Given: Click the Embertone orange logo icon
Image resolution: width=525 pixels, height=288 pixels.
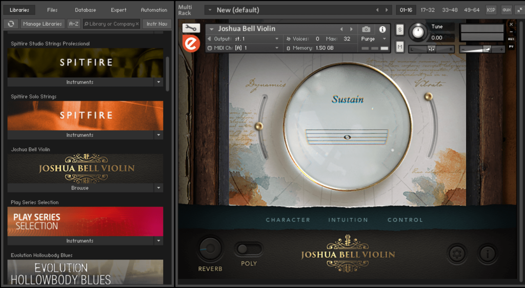Looking at the screenshot, I should tap(191, 44).
